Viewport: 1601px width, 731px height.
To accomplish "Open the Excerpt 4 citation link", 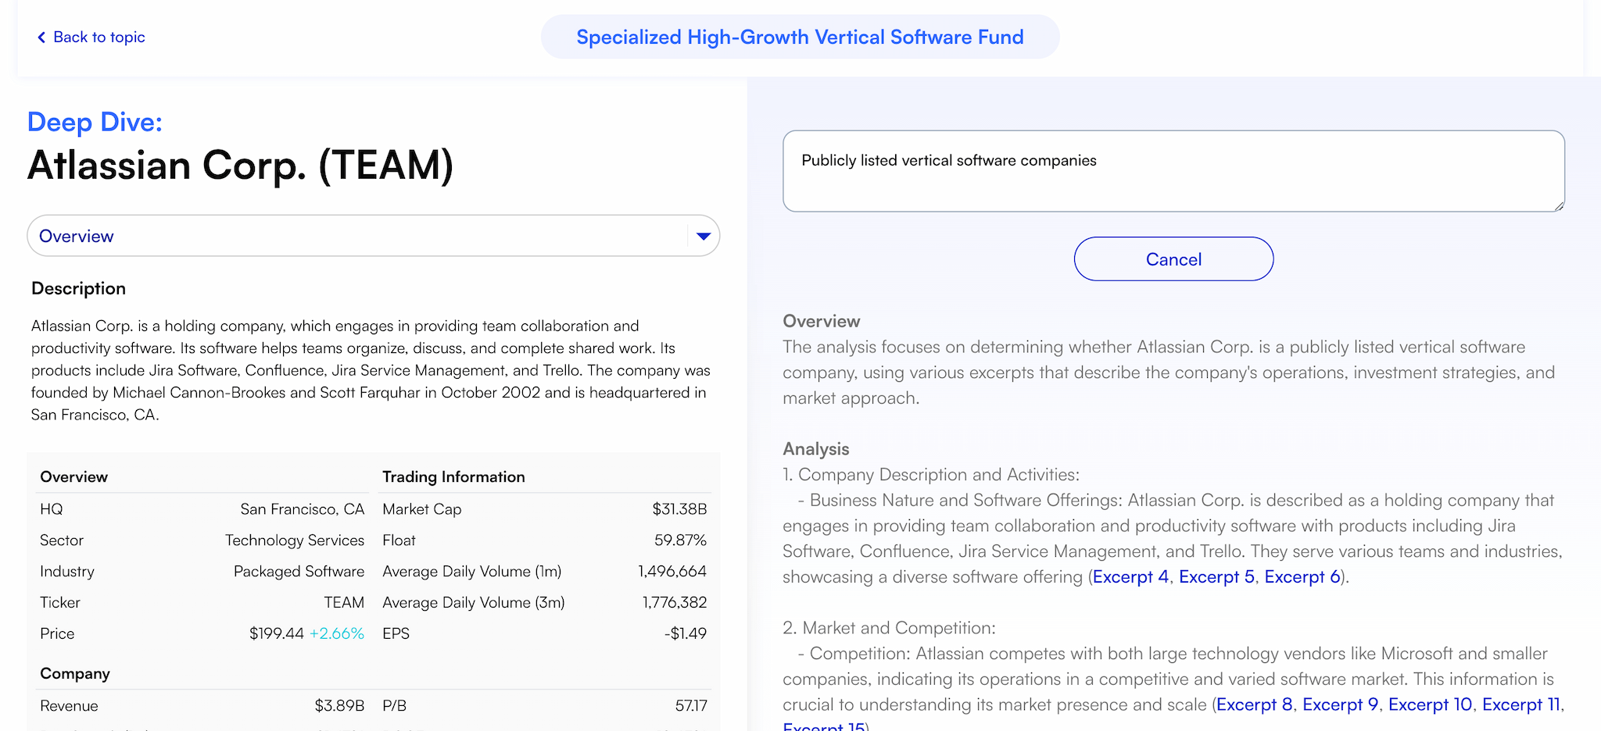I will point(1130,577).
